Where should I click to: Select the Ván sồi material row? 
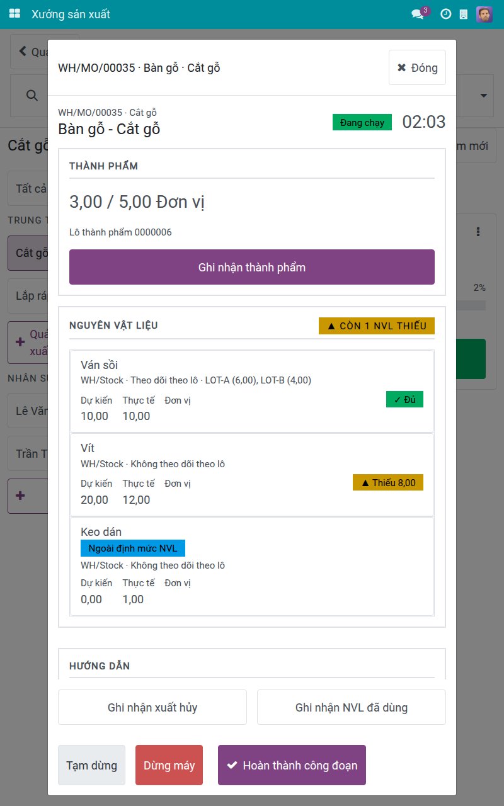click(252, 391)
